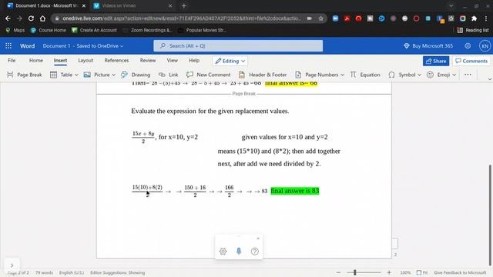
Task: Expand the Page Numbers dropdown arrow
Action: (x=342, y=75)
